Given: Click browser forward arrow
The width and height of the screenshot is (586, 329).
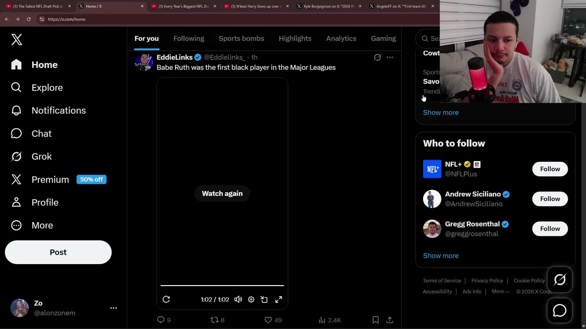Looking at the screenshot, I should (17, 19).
